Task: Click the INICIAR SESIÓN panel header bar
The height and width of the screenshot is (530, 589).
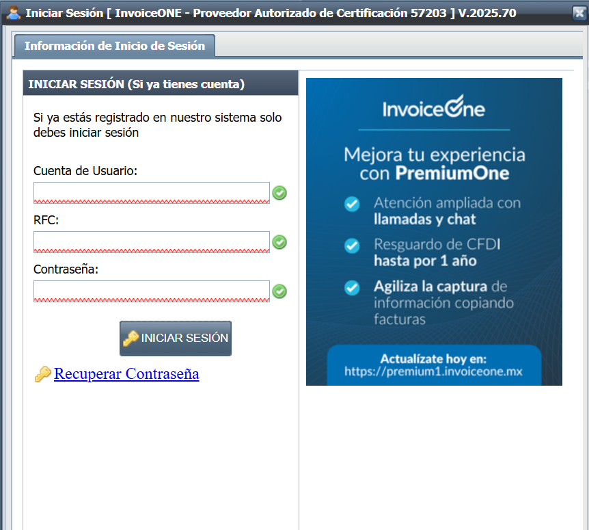Action: point(161,84)
